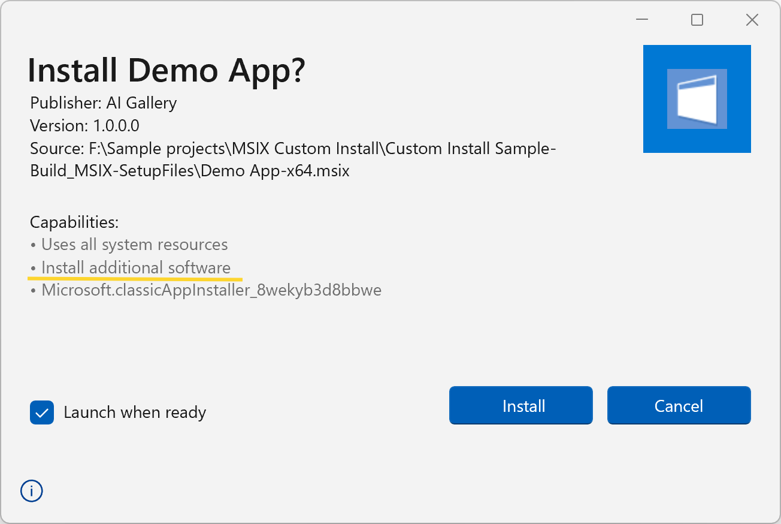Click the "Launch when ready" label text
This screenshot has height=524, width=781.
(x=135, y=412)
